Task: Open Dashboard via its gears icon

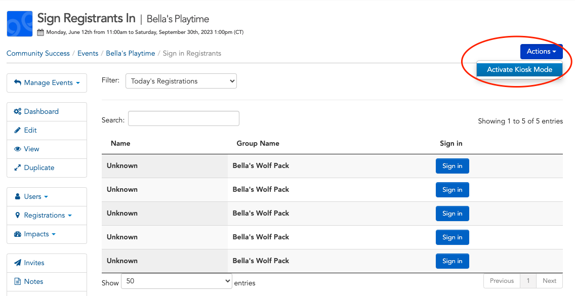Action: pos(17,111)
